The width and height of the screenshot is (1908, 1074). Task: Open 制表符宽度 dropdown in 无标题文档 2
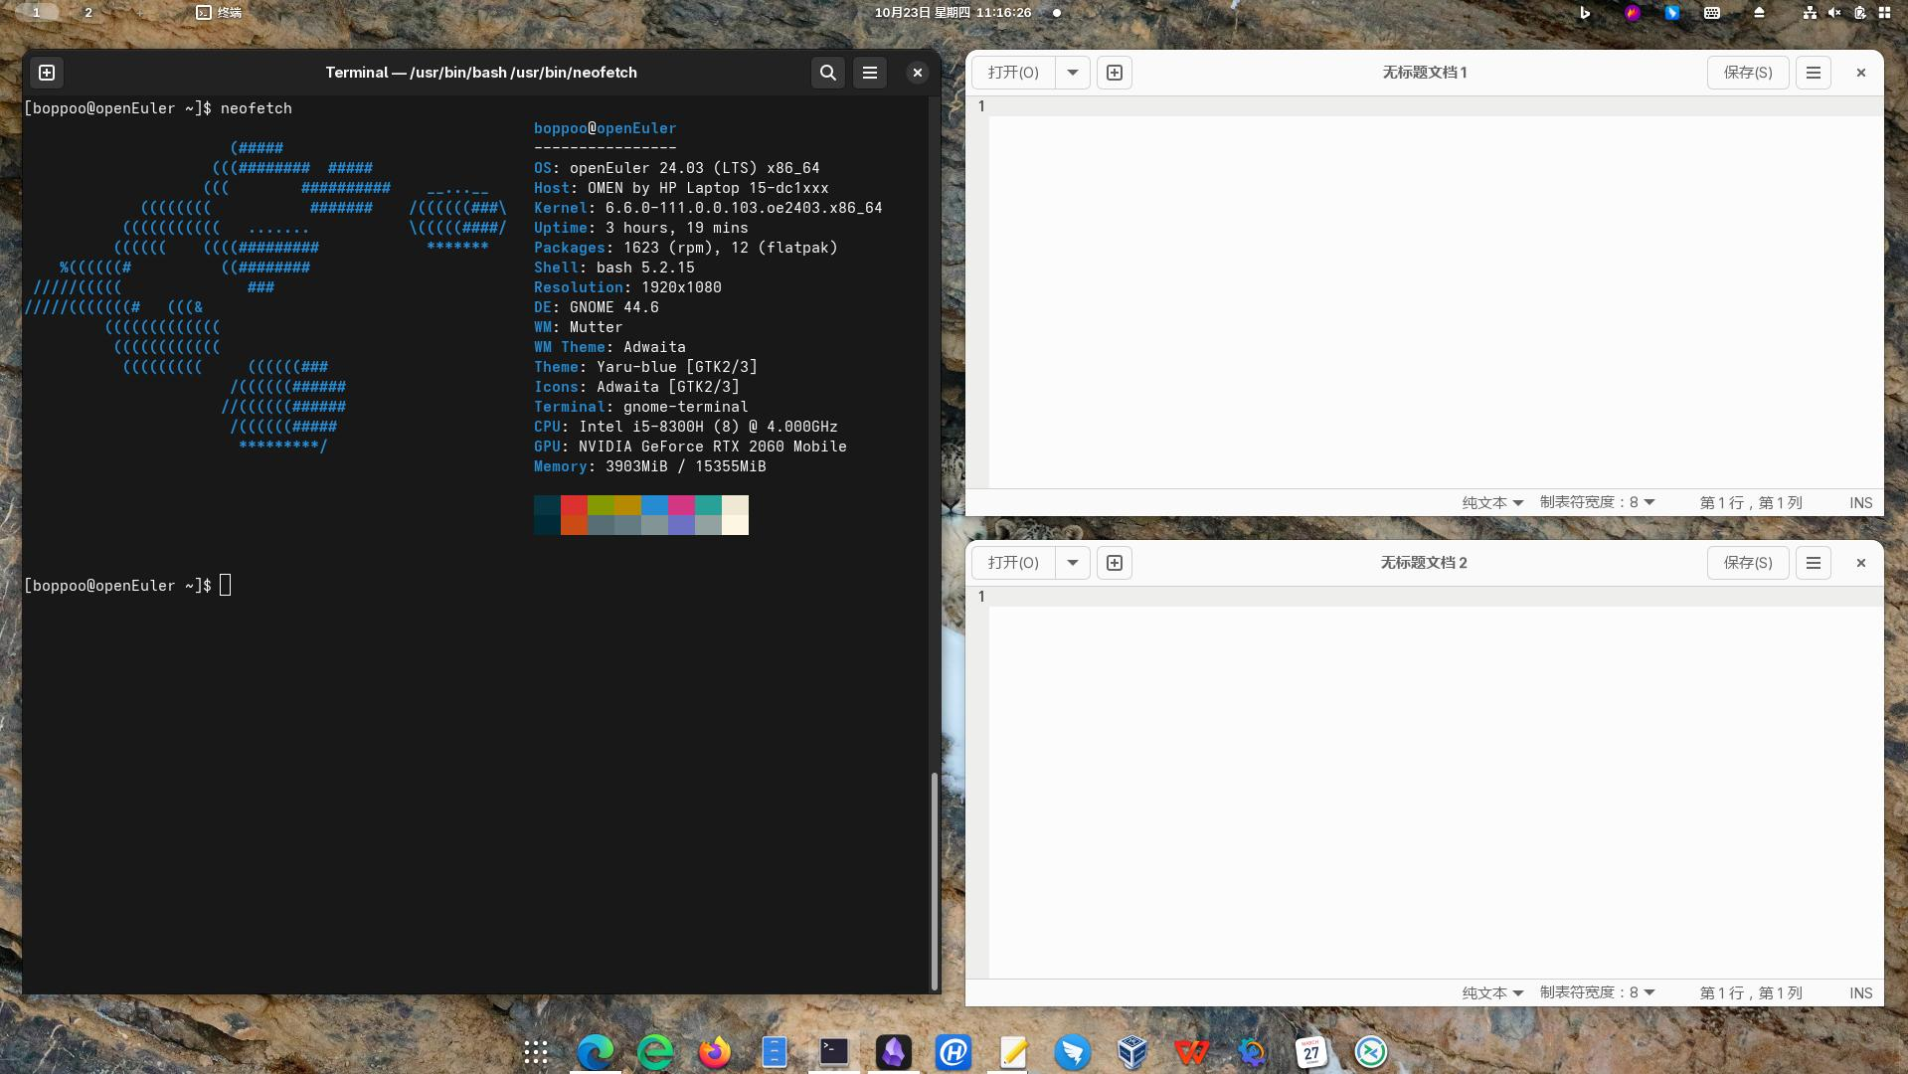(x=1598, y=993)
